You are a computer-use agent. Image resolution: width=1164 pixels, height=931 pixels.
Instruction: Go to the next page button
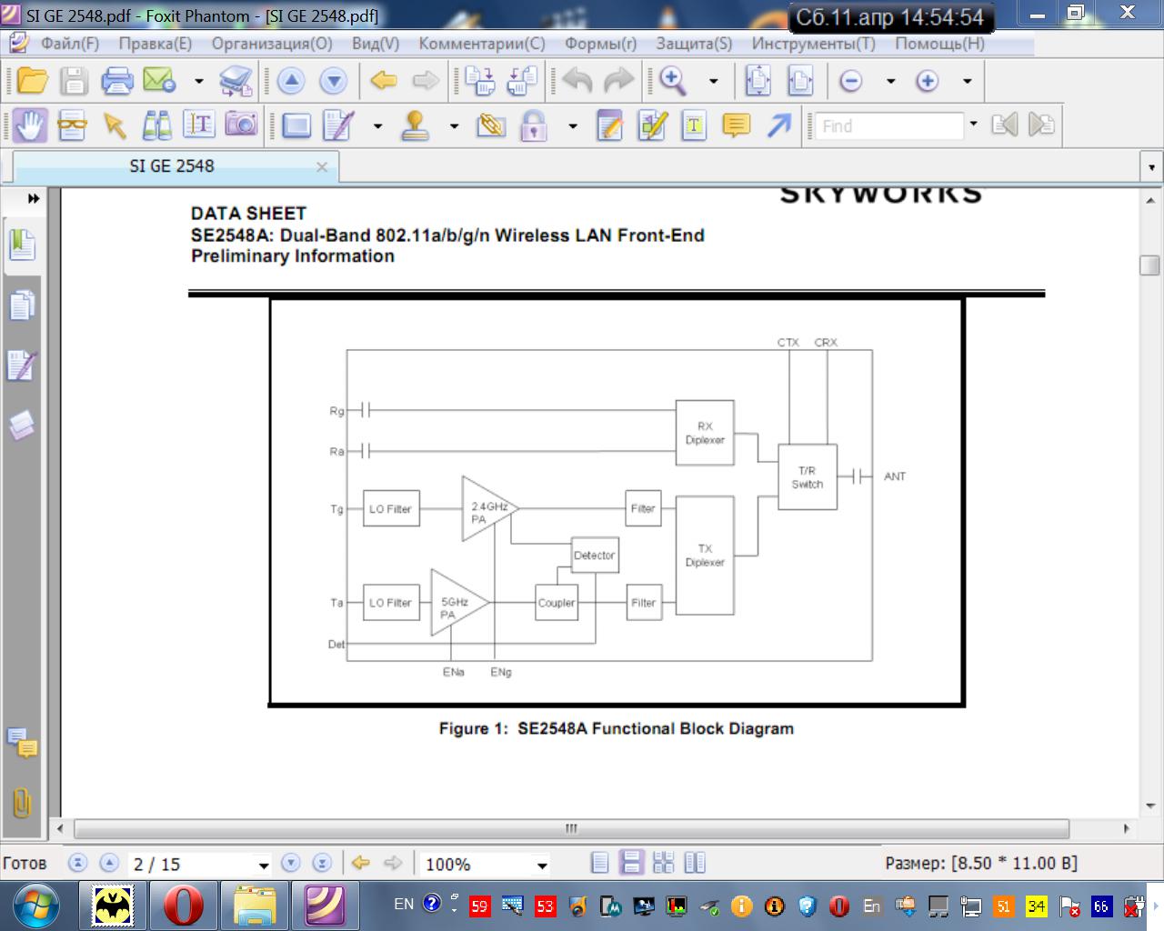(291, 863)
